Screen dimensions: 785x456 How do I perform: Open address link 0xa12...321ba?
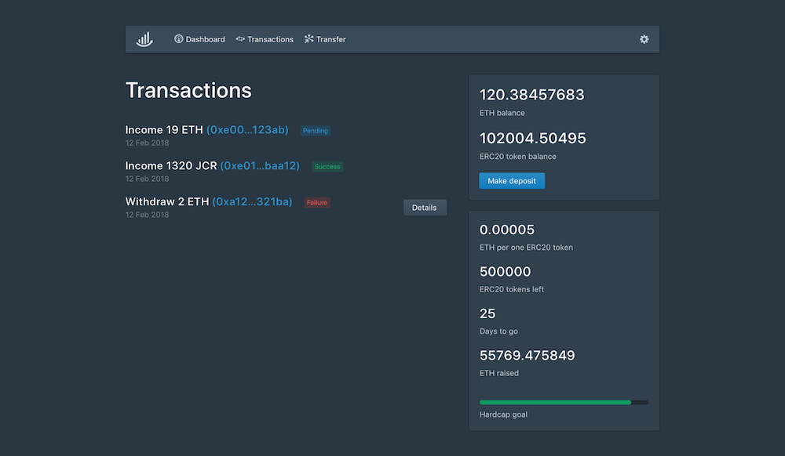click(x=252, y=202)
